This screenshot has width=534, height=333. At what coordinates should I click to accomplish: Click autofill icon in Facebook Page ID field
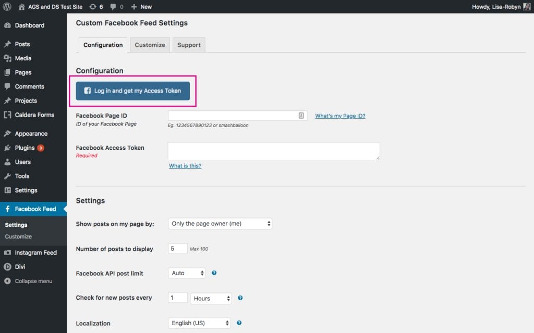coord(301,116)
